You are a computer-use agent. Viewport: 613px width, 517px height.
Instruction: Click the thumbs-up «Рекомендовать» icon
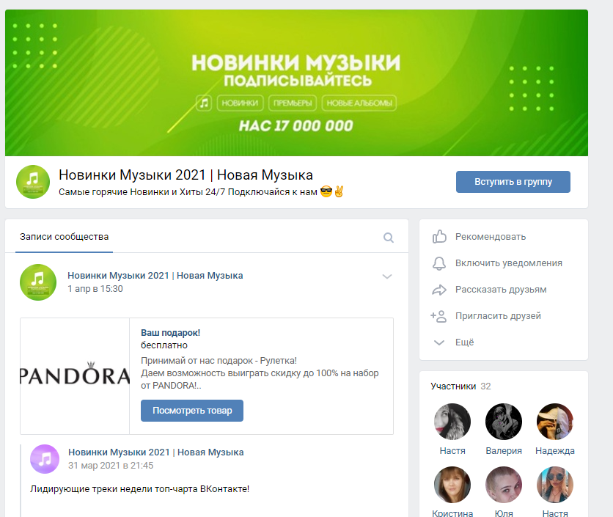tap(440, 236)
